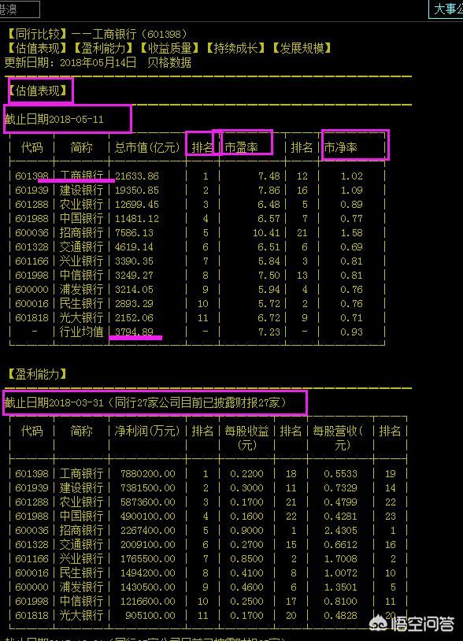Select net profit 1430500.00
The height and width of the screenshot is (641, 463).
[148, 587]
